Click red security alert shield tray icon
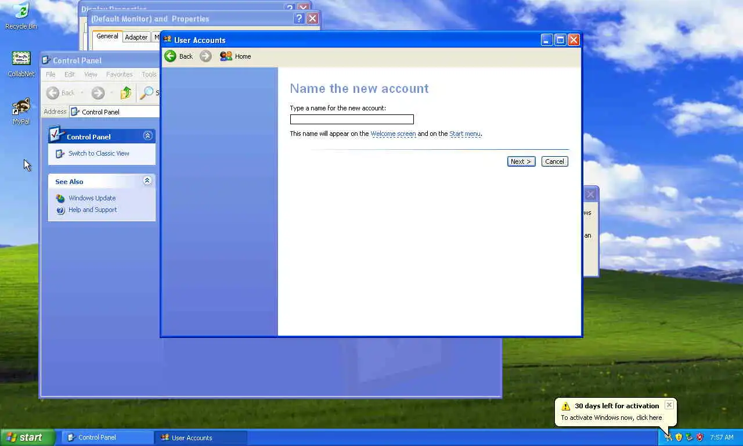The height and width of the screenshot is (446, 743). click(699, 437)
